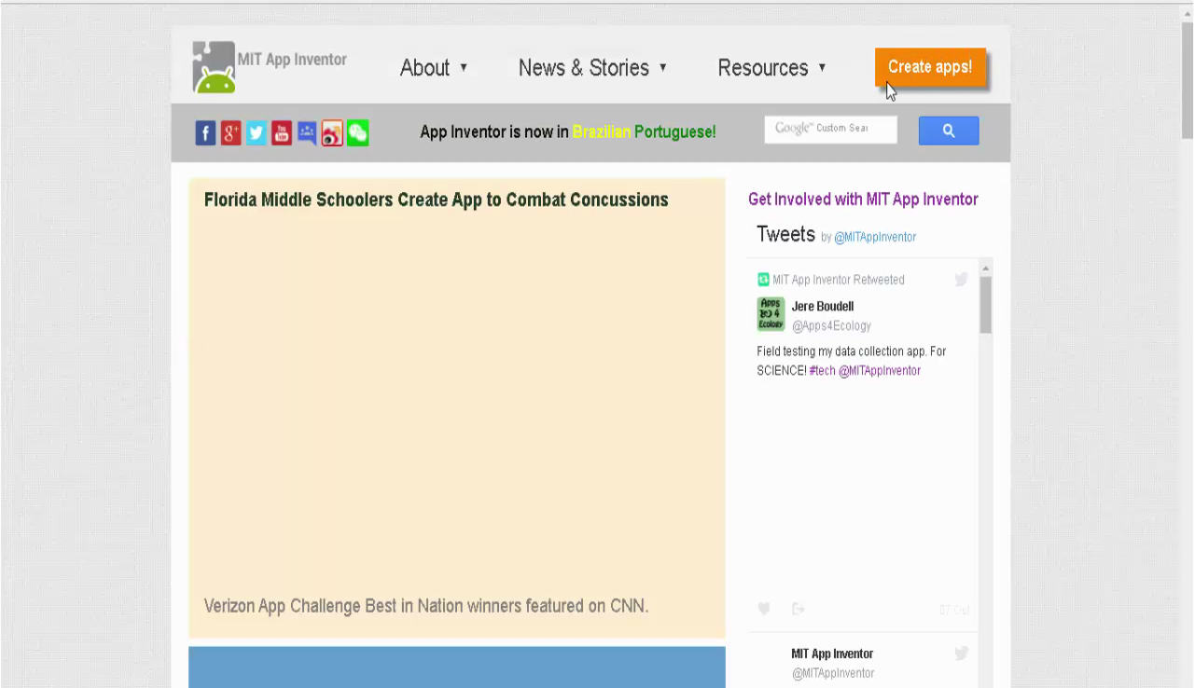Share the Jere Boudell tweet icon

[798, 609]
